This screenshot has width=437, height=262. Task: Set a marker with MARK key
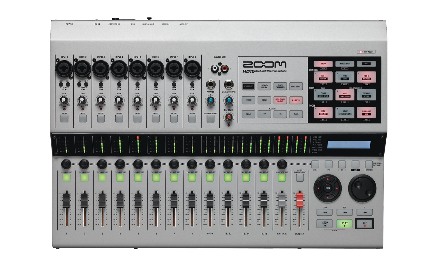click(x=296, y=114)
